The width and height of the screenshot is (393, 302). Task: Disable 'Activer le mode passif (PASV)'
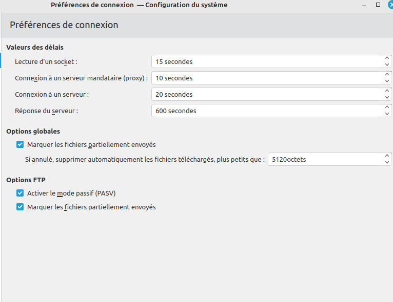[20, 193]
